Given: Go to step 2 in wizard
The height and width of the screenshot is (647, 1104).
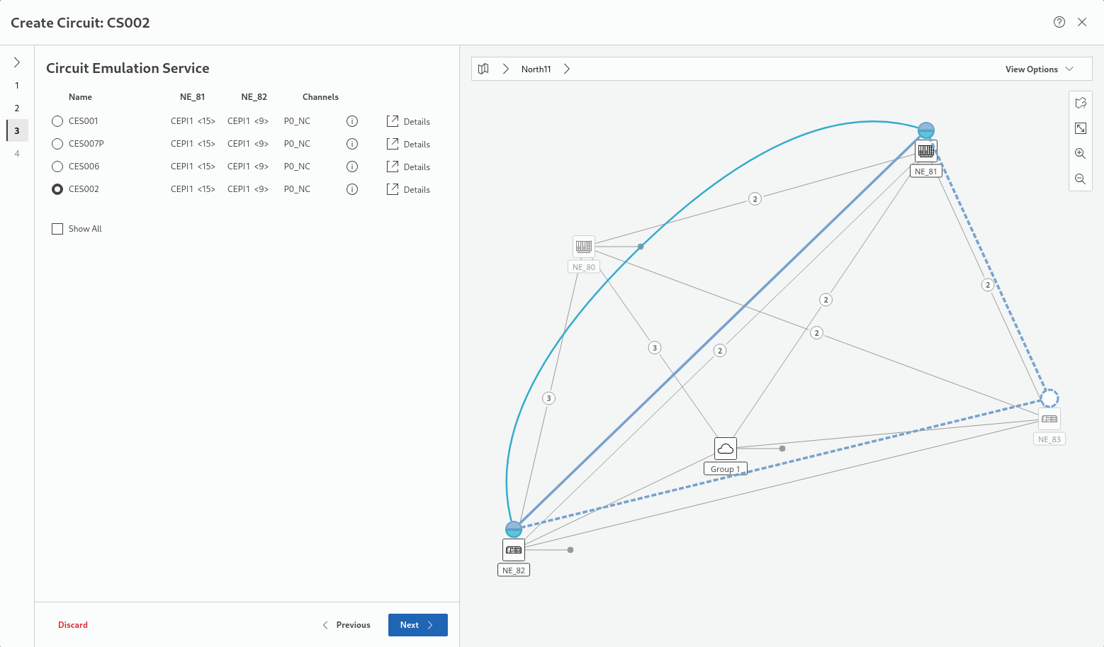Looking at the screenshot, I should pos(17,108).
